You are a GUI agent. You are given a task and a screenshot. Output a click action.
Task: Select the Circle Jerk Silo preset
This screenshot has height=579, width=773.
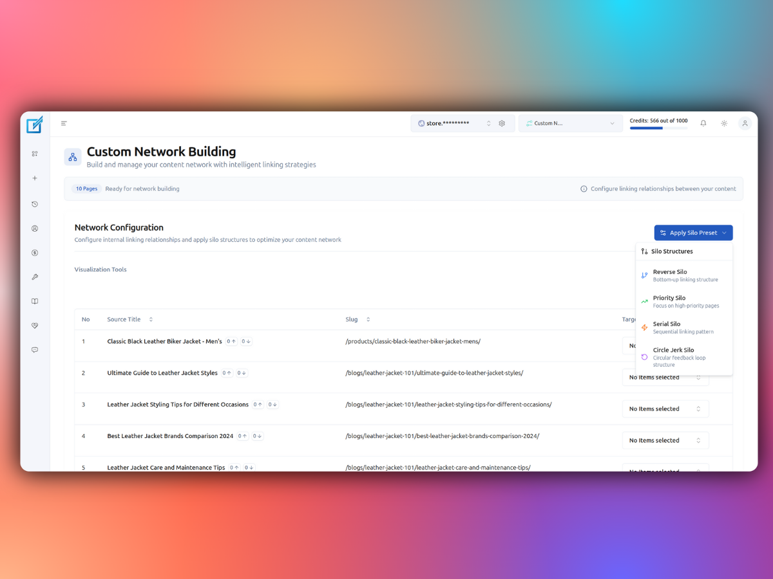click(x=684, y=357)
